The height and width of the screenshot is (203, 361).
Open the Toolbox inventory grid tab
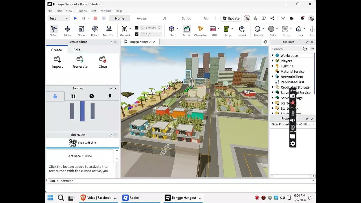click(x=73, y=96)
